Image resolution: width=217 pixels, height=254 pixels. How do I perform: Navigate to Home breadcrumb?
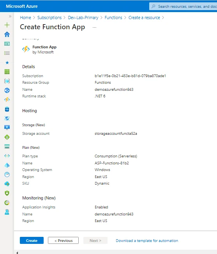[25, 18]
